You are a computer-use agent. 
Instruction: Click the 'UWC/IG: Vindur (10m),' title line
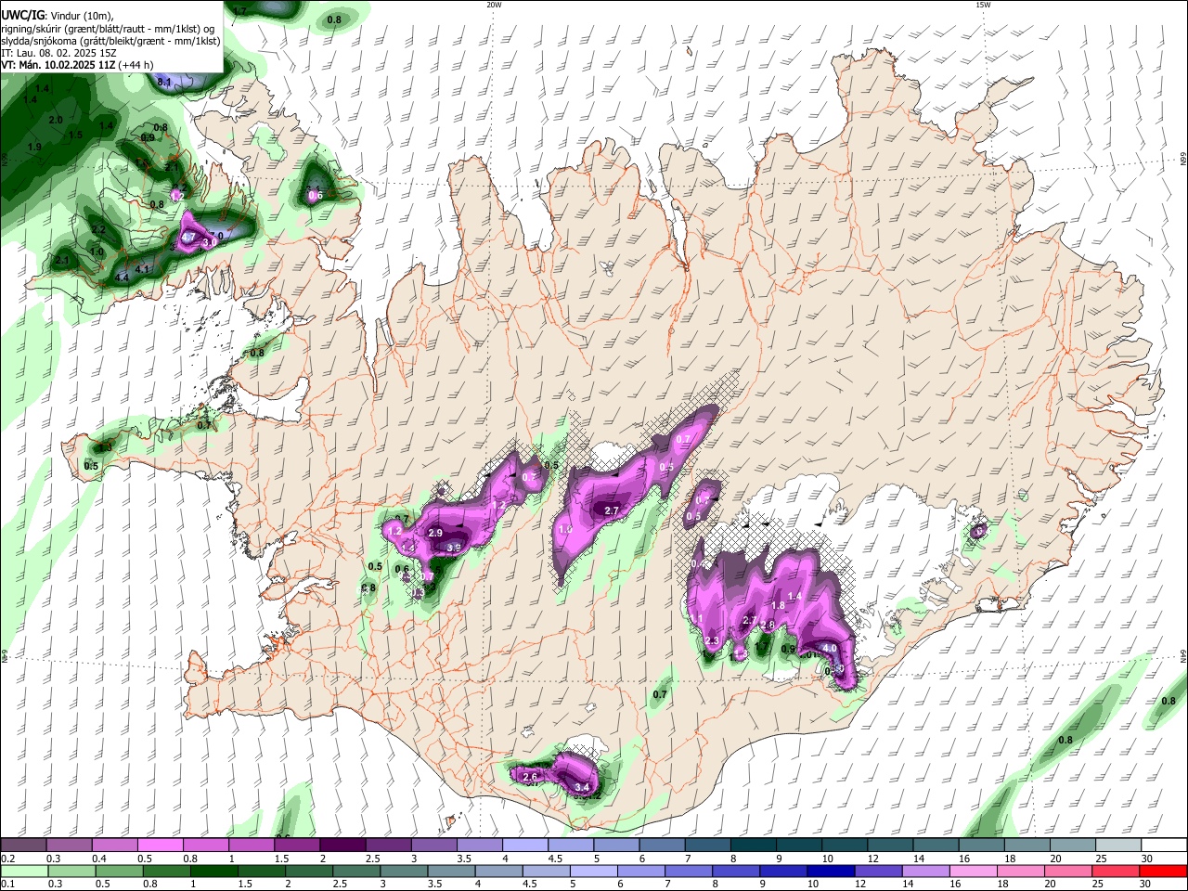point(57,15)
